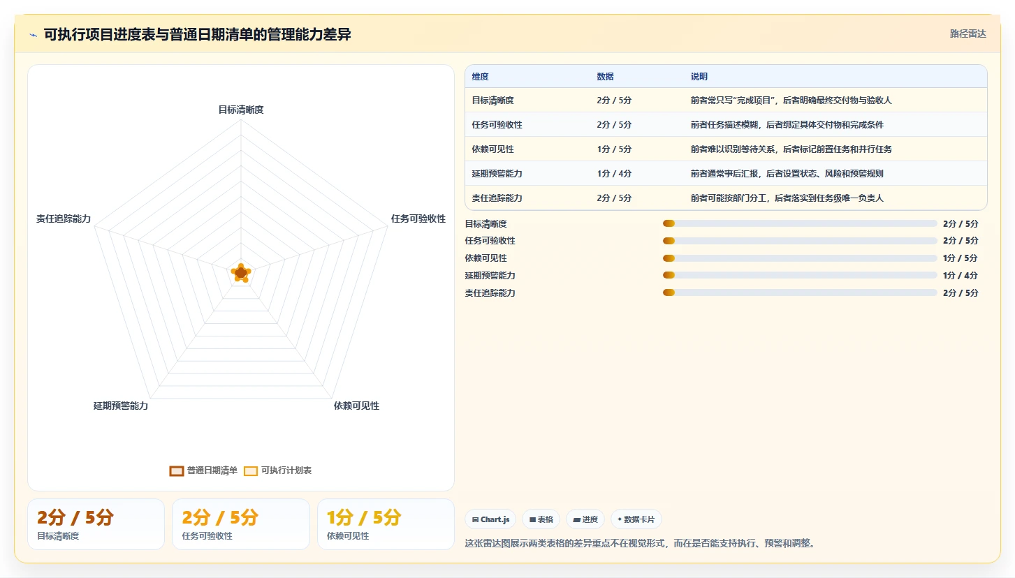Open the 依赖可见性 1分 / 5分 stat card
Screen dimensions: 1015x578
386,524
